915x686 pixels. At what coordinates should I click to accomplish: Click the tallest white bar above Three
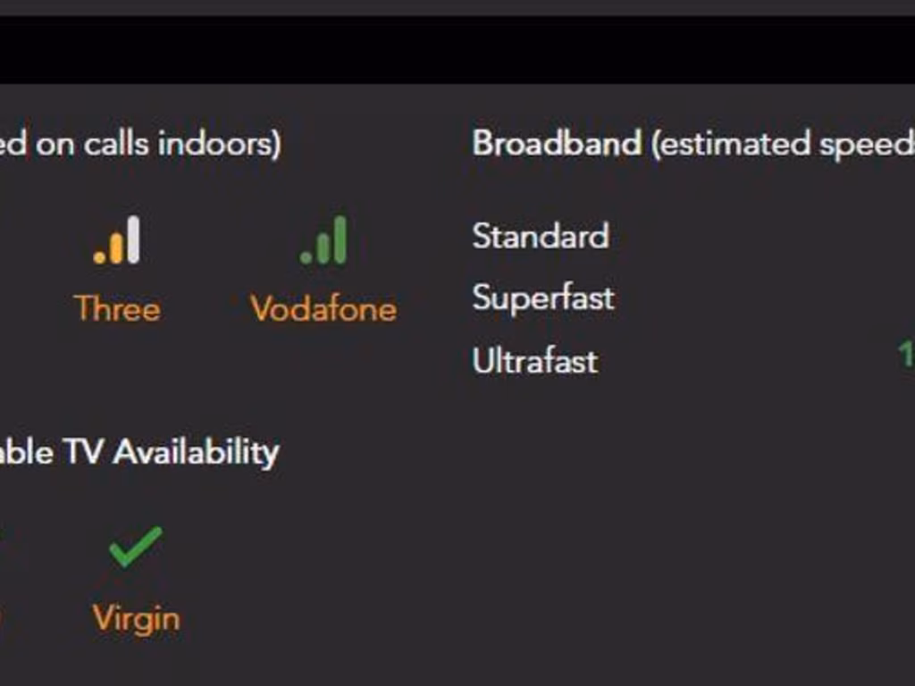pyautogui.click(x=133, y=239)
